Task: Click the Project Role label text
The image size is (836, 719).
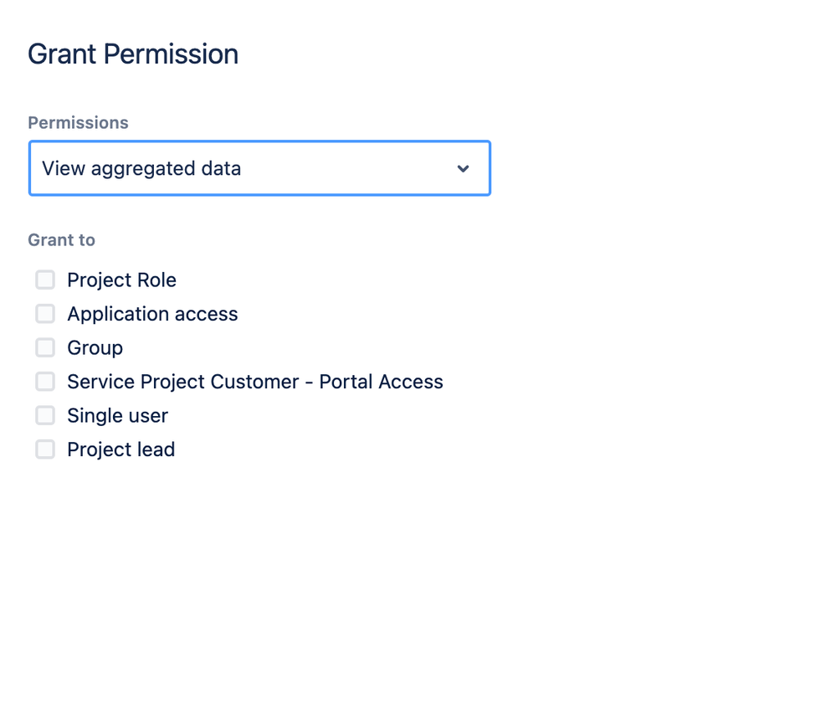Action: 121,280
